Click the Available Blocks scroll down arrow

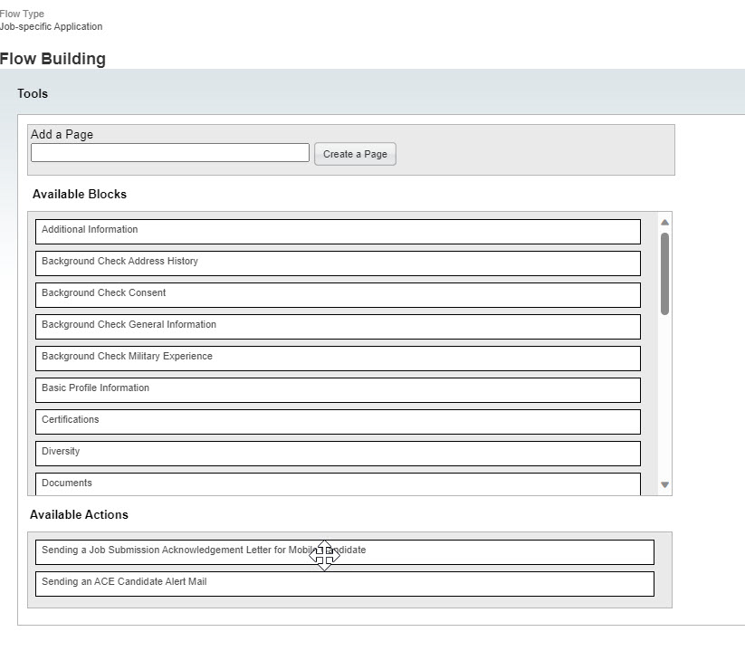[664, 484]
